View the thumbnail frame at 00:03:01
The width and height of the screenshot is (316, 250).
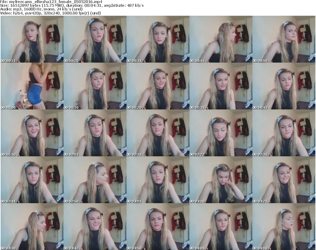coord(158,180)
